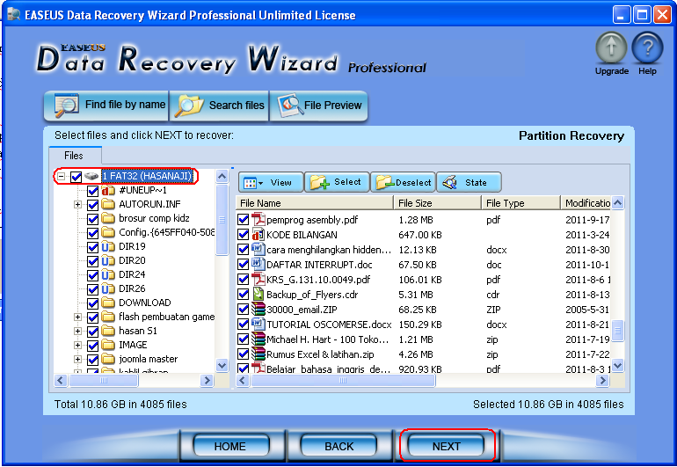Click the State button
677x467 pixels.
469,182
